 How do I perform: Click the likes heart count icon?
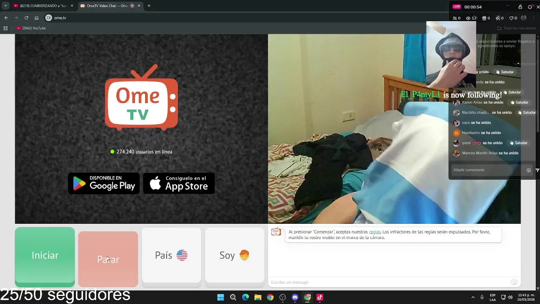(x=512, y=18)
